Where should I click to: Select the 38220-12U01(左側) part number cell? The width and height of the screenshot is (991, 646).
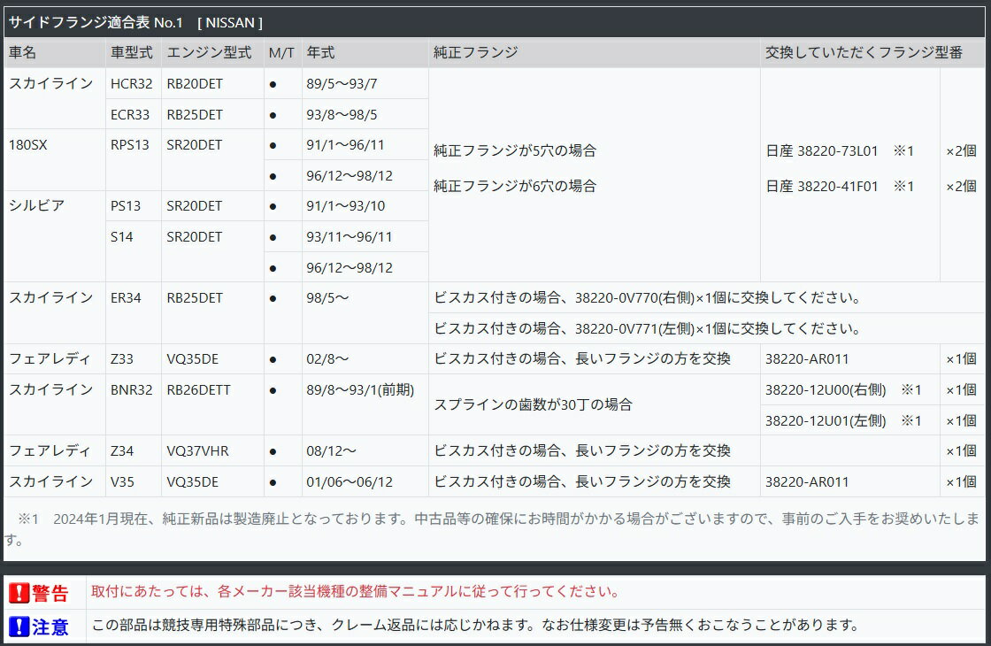(x=826, y=421)
